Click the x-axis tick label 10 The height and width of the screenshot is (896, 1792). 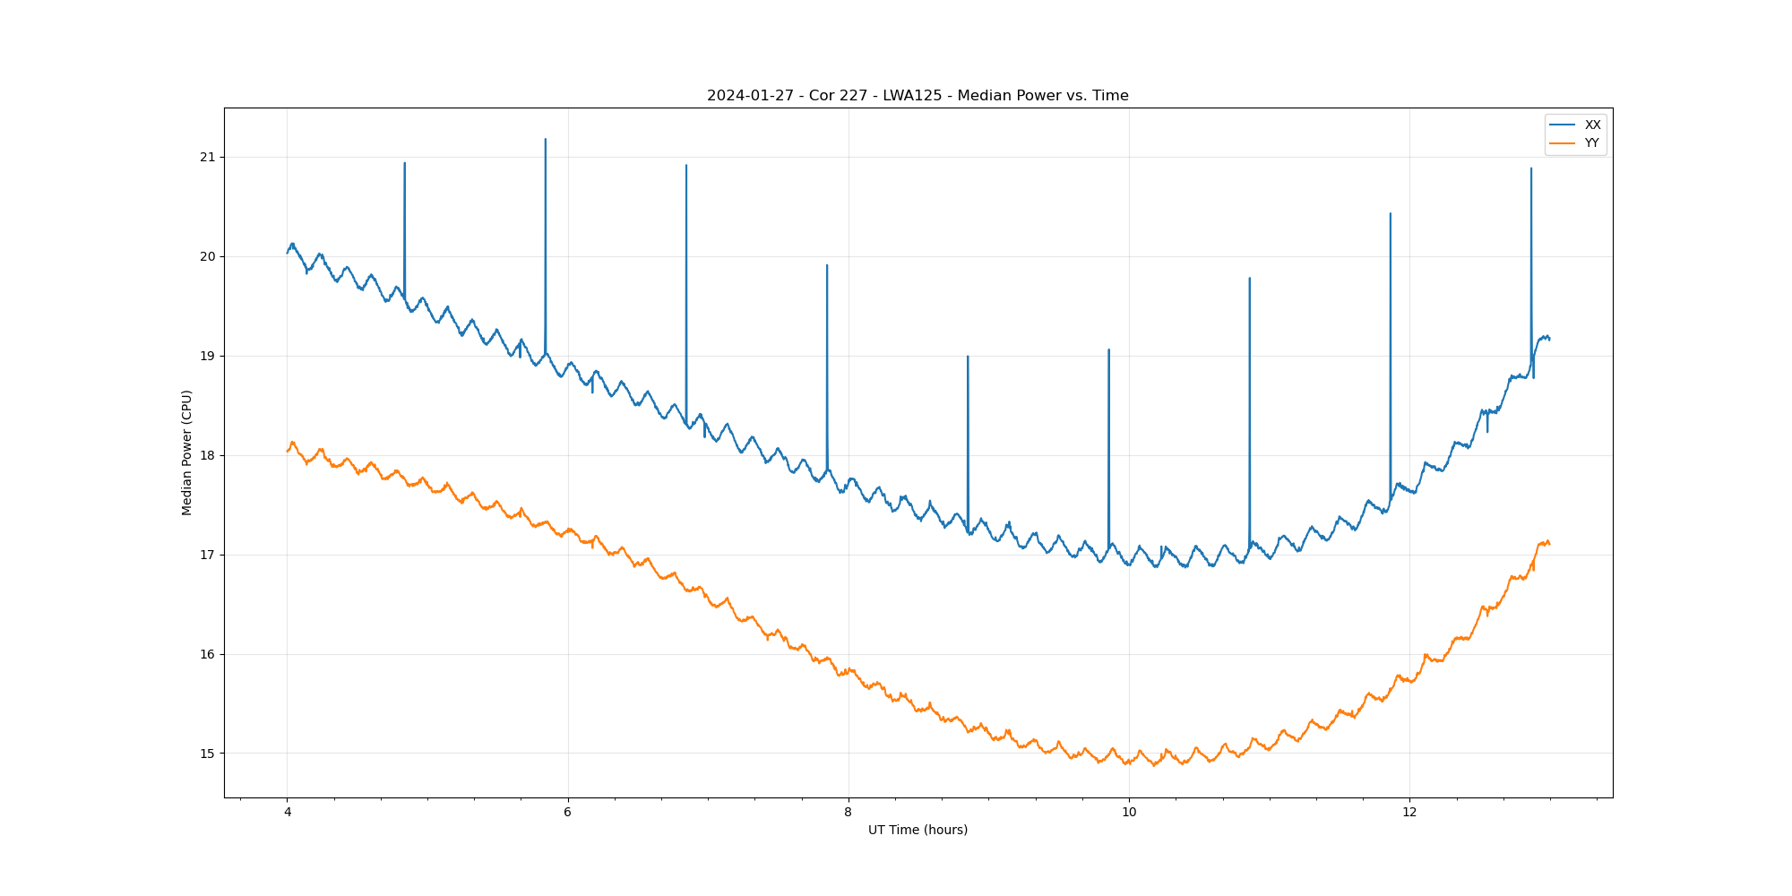(x=1129, y=813)
